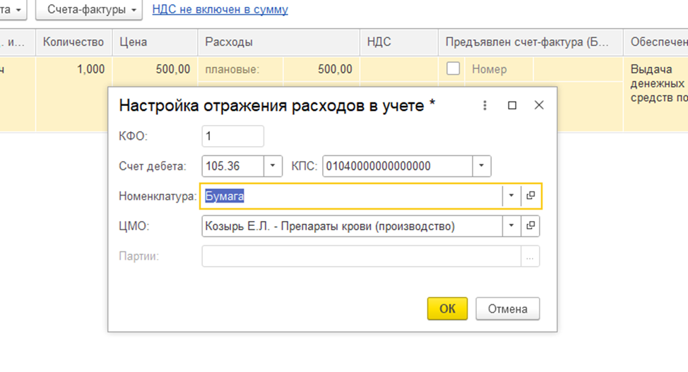
Task: Click the КФО input field
Action: tap(232, 136)
